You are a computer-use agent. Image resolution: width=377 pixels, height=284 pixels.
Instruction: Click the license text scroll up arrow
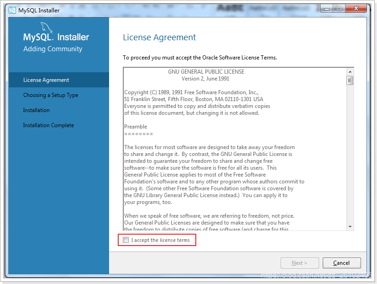point(350,72)
